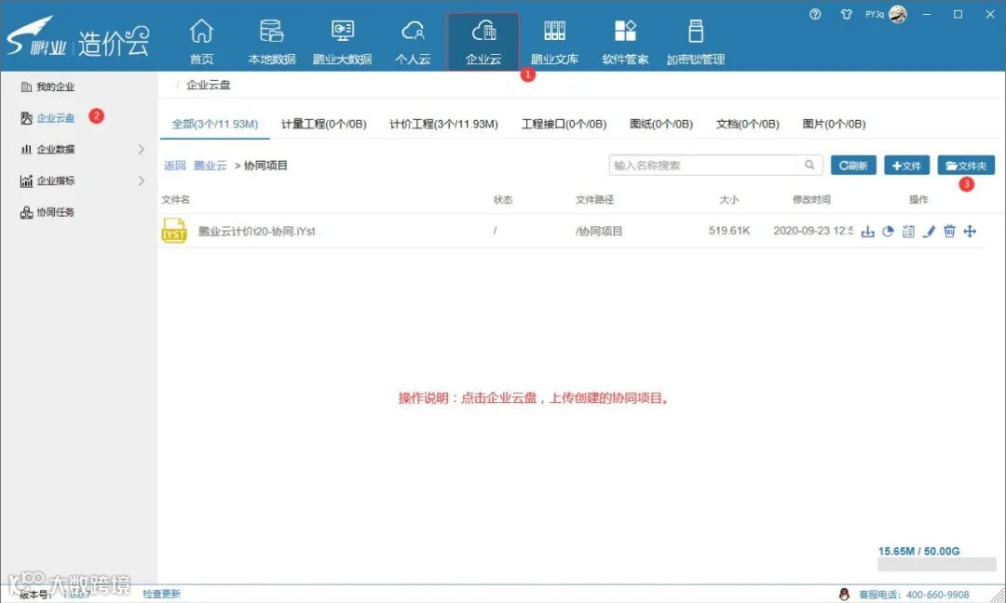Image resolution: width=1006 pixels, height=603 pixels.
Task: Delete the iYst file with trash icon
Action: pos(949,232)
